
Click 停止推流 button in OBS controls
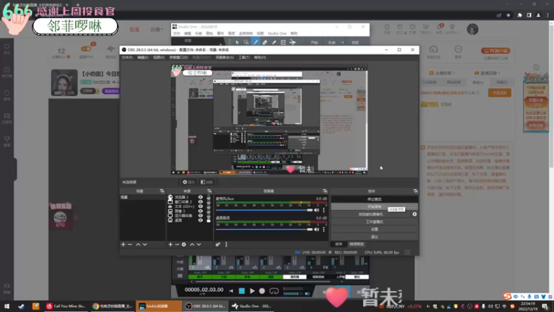[375, 199]
